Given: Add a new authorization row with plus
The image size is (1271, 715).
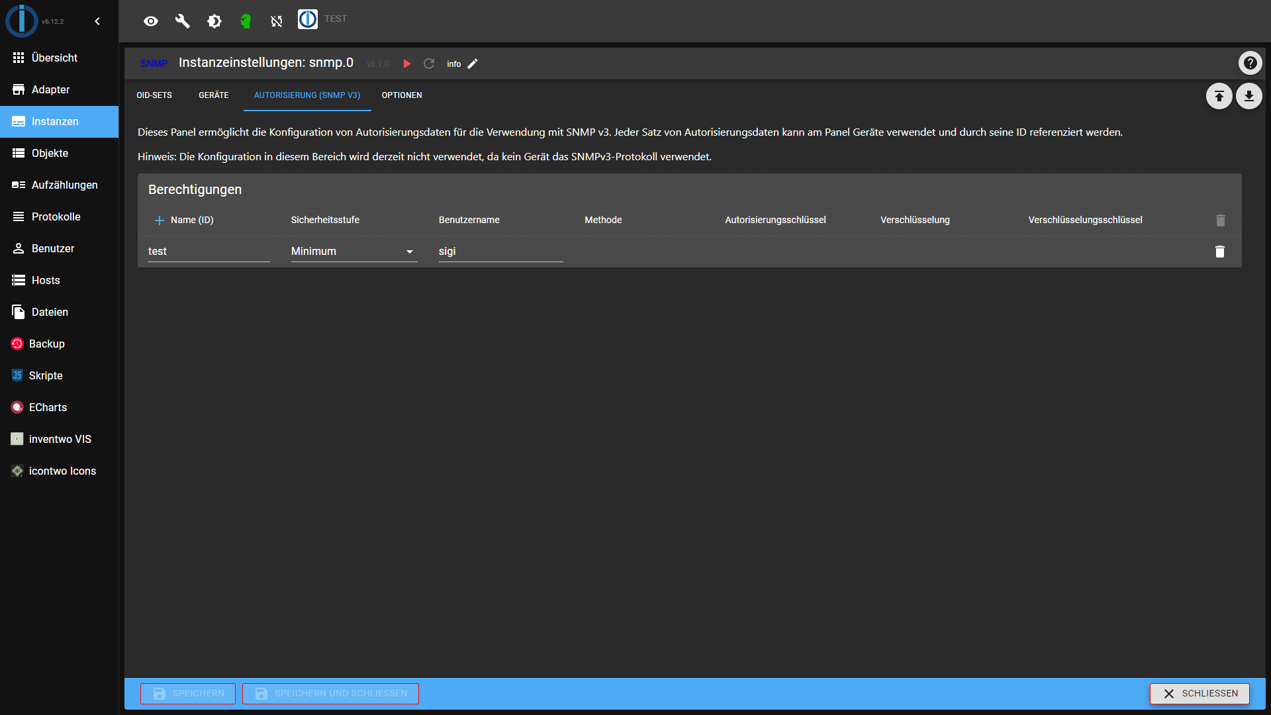Looking at the screenshot, I should [159, 220].
